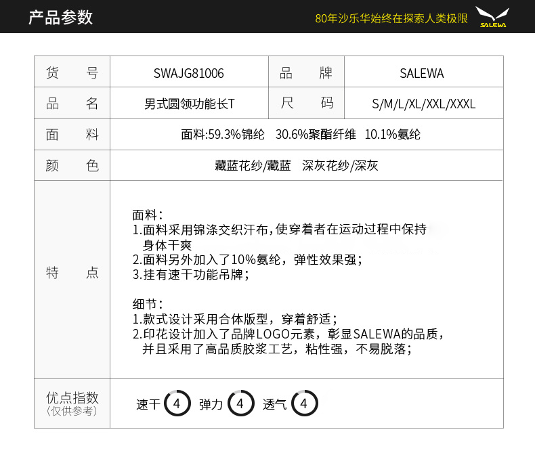Click the 弹力 rating circle

[240, 404]
